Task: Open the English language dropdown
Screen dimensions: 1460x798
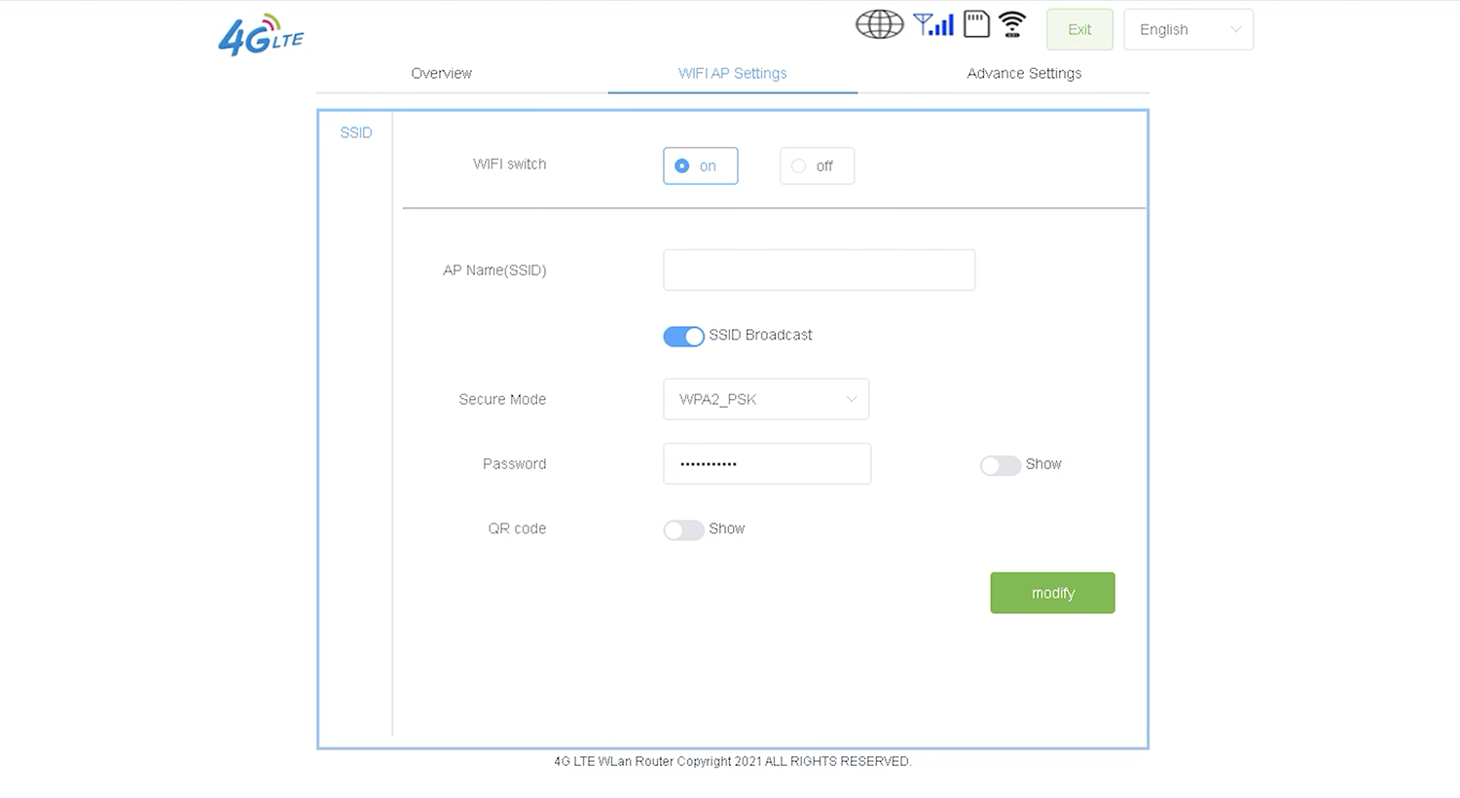Action: click(x=1187, y=29)
